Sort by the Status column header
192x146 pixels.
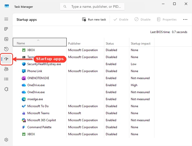click(x=117, y=42)
